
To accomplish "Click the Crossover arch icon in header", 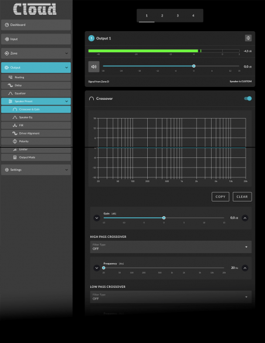I will (91, 99).
